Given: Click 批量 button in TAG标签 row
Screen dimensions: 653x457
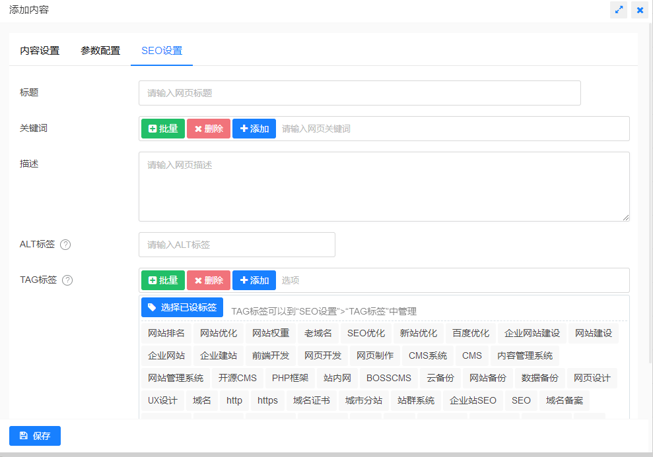Looking at the screenshot, I should [163, 280].
